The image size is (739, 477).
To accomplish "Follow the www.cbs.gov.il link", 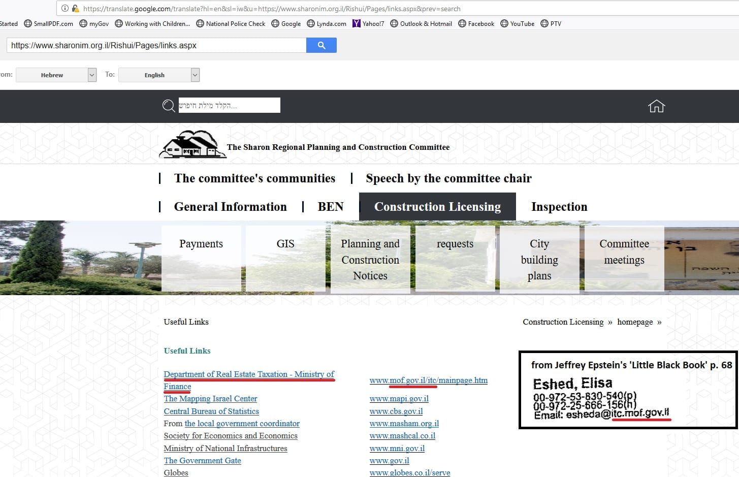I will pyautogui.click(x=396, y=411).
